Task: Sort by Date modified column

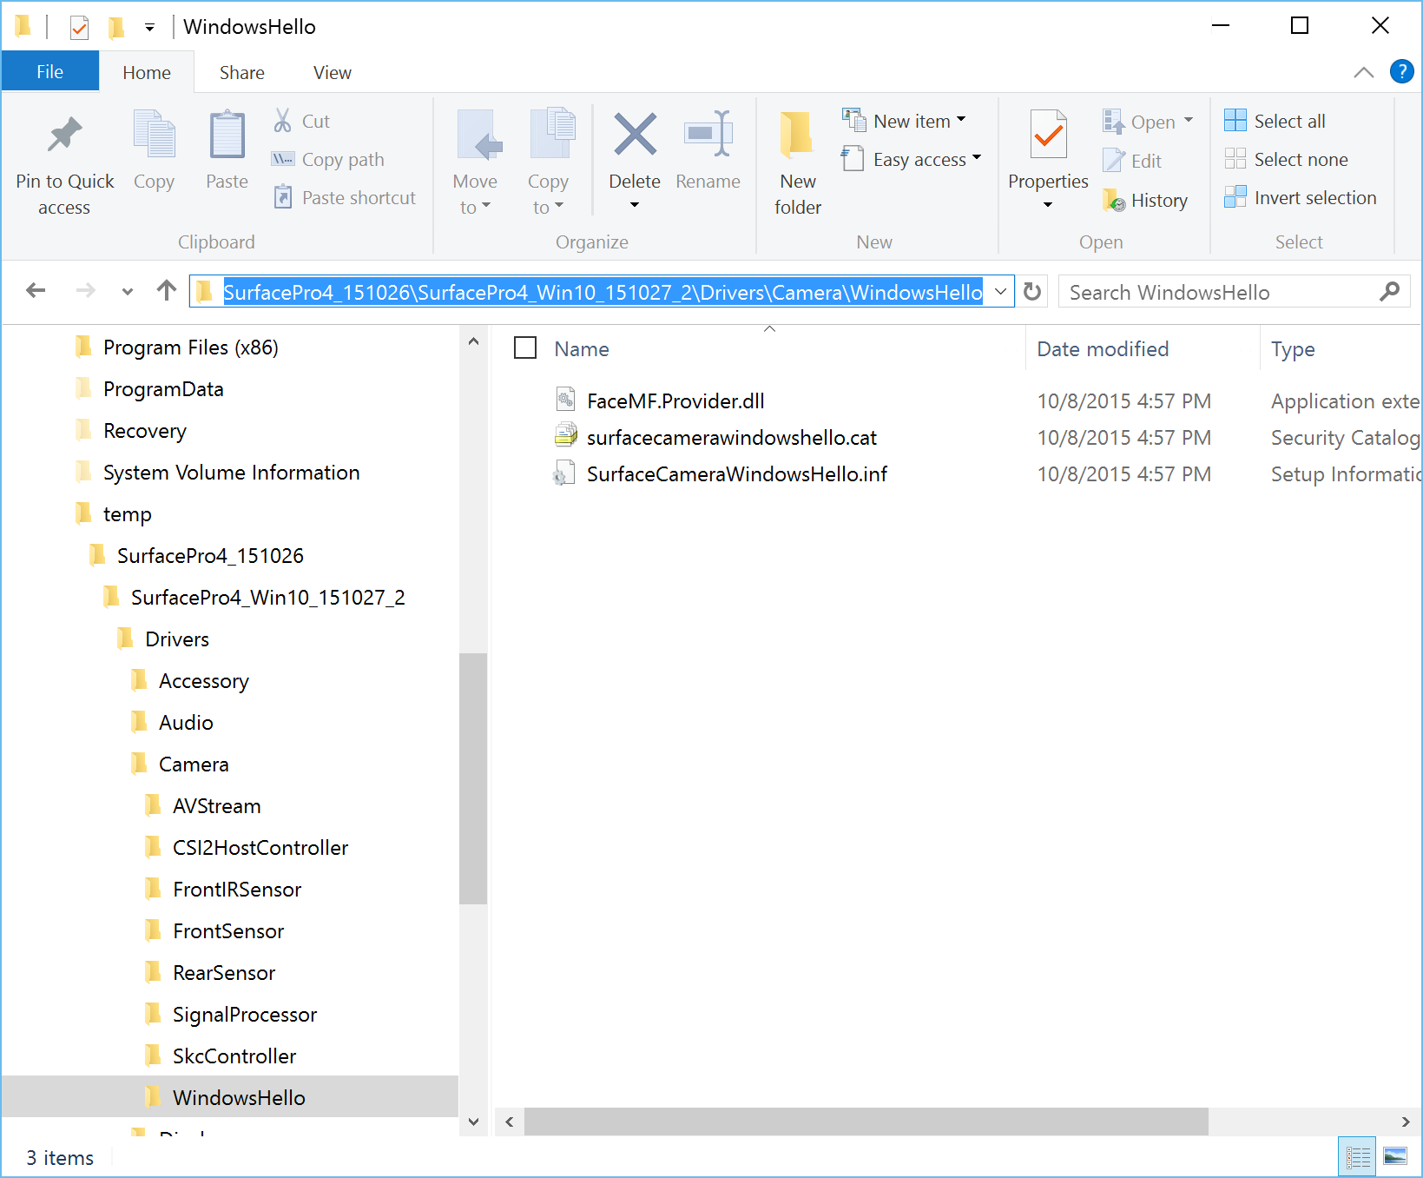Action: [x=1103, y=348]
